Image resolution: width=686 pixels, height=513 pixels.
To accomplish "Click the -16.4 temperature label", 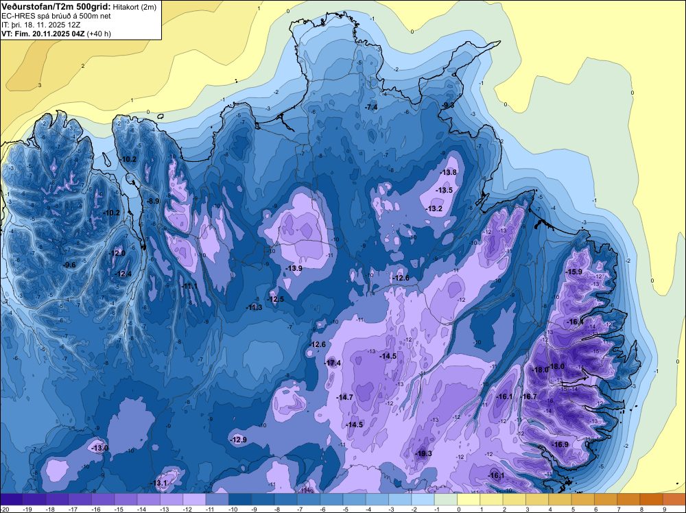I will [x=574, y=322].
